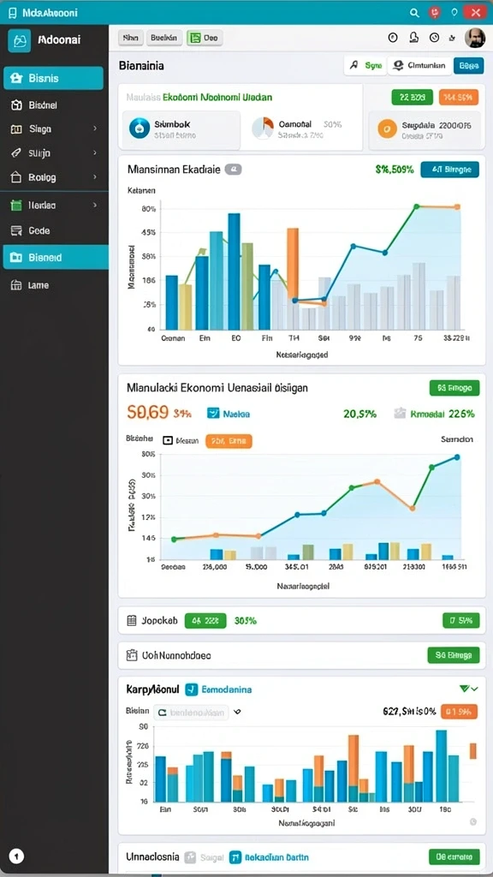Click the Oamonal pie chart icon
Screen dimensions: 493x877
pyautogui.click(x=262, y=128)
